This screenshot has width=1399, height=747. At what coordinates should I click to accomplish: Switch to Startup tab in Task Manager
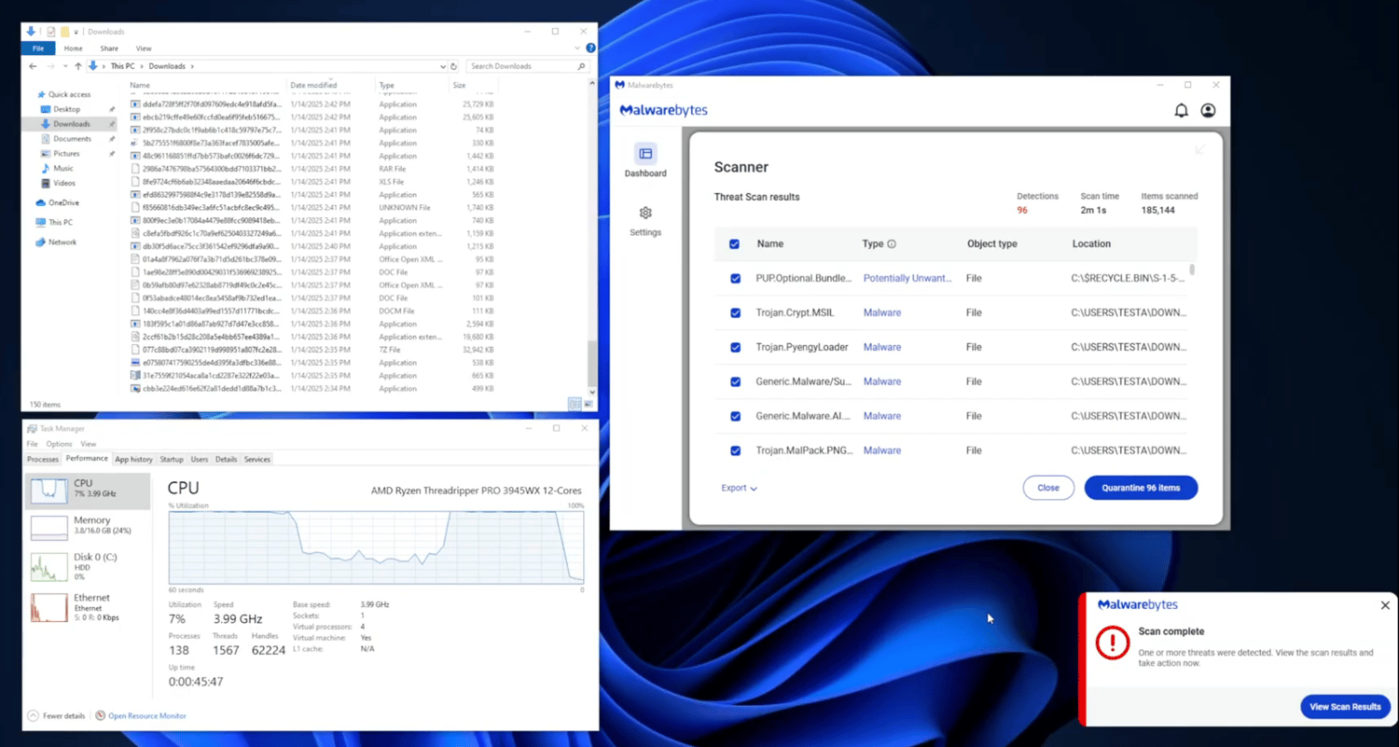172,459
